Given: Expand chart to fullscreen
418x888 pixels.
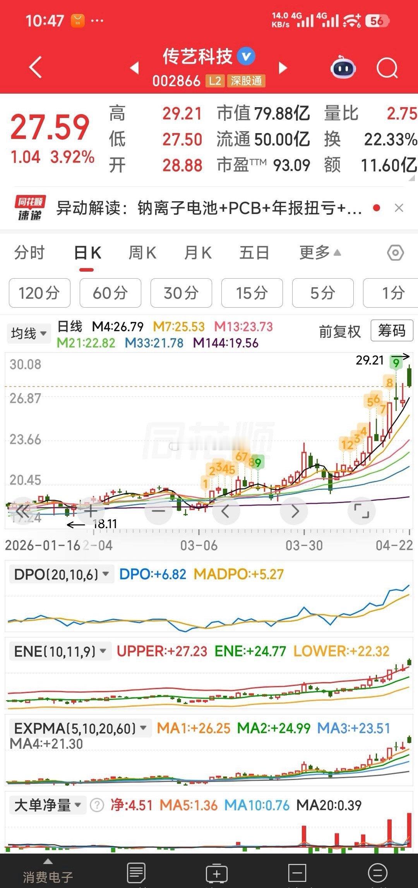Looking at the screenshot, I should click(x=362, y=511).
